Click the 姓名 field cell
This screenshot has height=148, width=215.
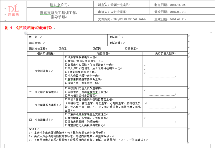click(x=67, y=37)
